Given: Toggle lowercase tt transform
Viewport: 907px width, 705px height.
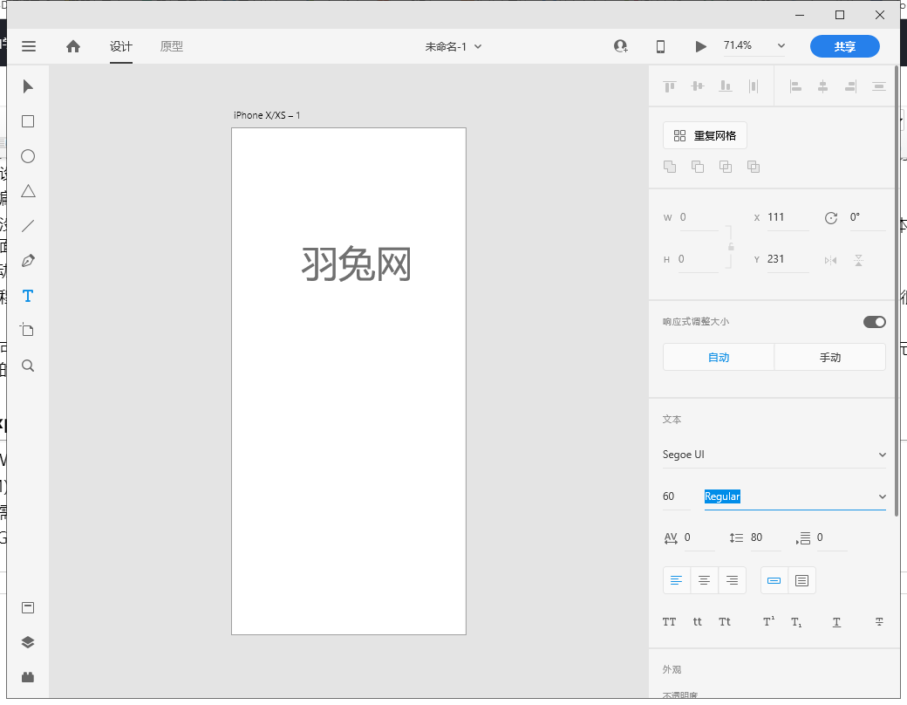Looking at the screenshot, I should tap(697, 622).
